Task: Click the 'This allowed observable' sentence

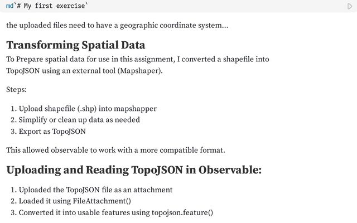Action: pyautogui.click(x=115, y=150)
